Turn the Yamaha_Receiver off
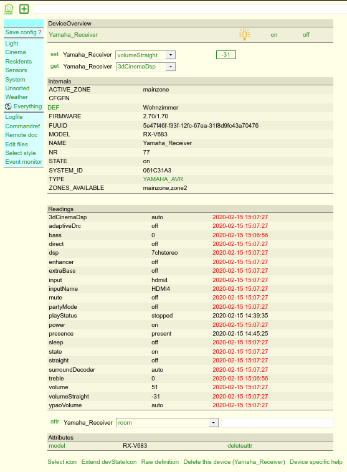 pos(306,35)
